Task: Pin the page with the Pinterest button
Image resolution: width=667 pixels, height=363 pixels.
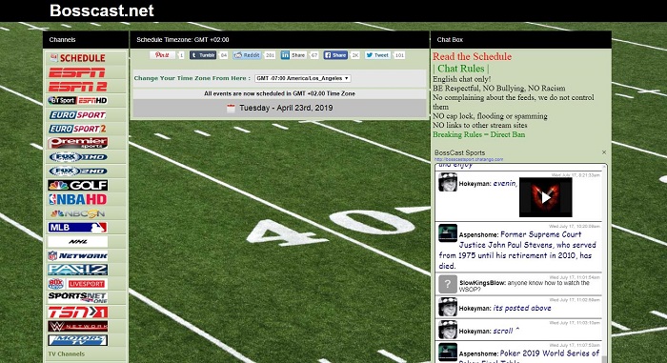Action: click(162, 55)
